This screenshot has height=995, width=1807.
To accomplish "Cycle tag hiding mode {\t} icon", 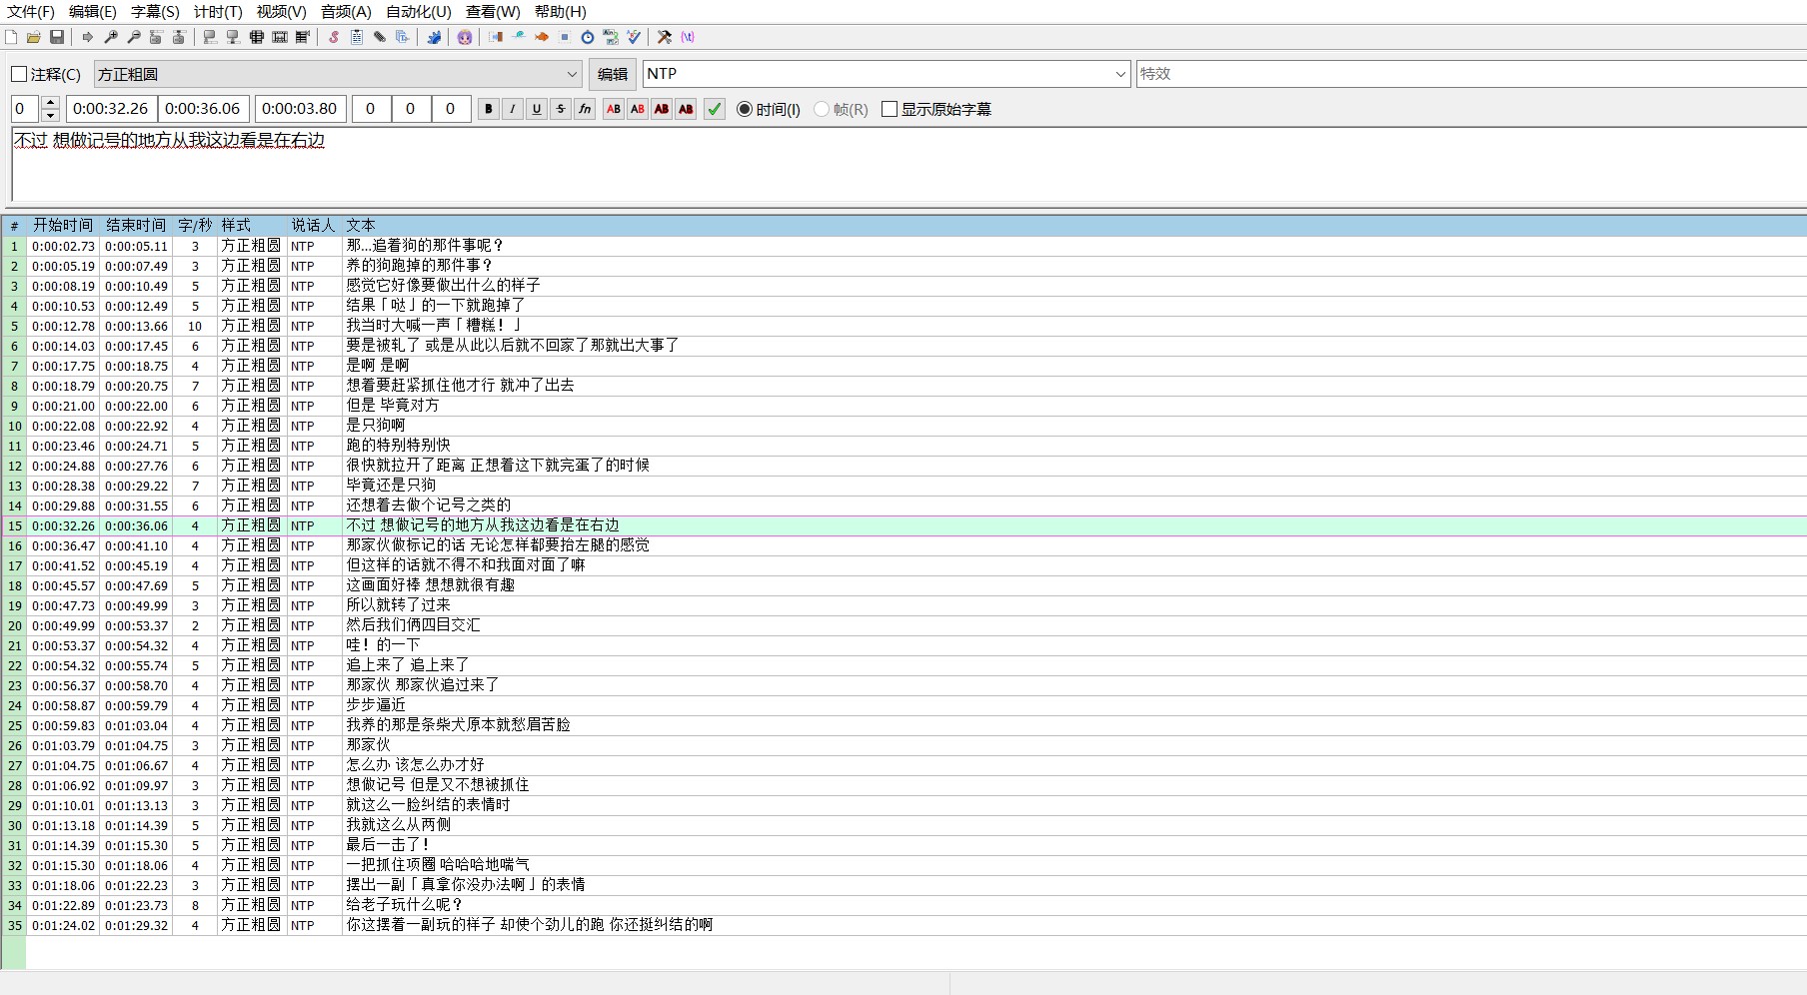I will pos(688,37).
